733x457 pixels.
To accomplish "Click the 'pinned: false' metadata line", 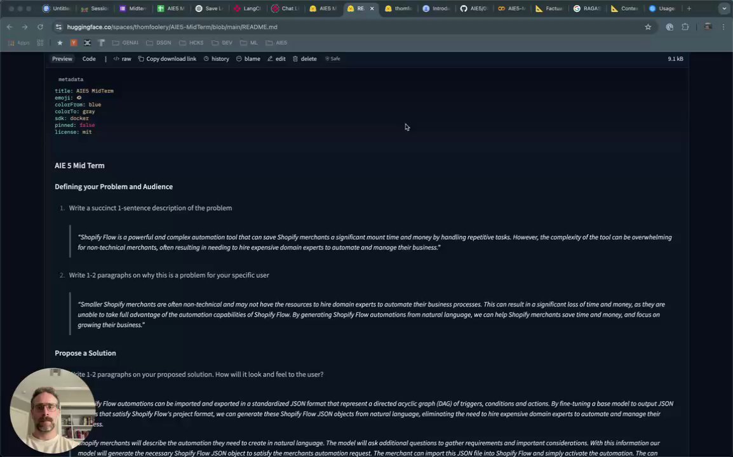I will tap(75, 125).
